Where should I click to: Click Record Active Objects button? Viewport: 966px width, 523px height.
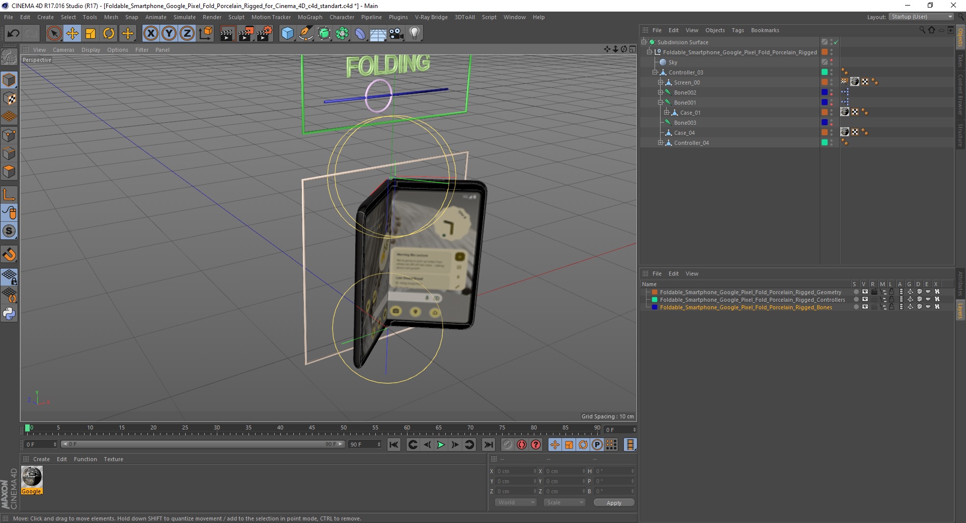click(508, 445)
